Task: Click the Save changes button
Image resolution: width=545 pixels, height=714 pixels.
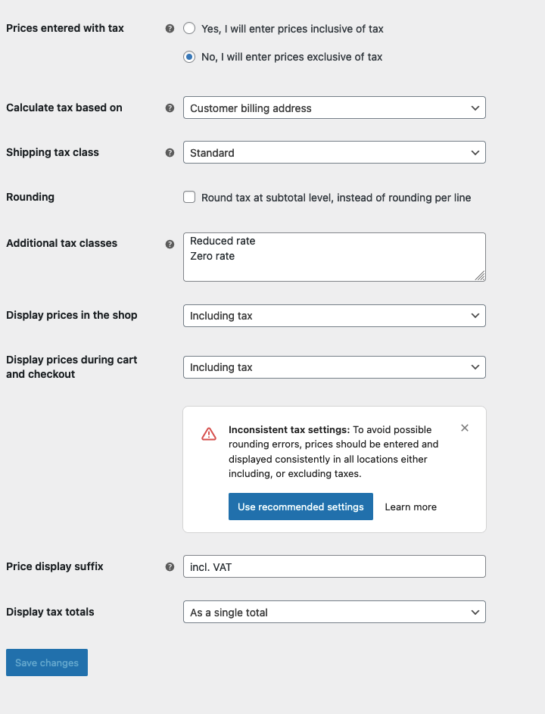Action: 47,663
